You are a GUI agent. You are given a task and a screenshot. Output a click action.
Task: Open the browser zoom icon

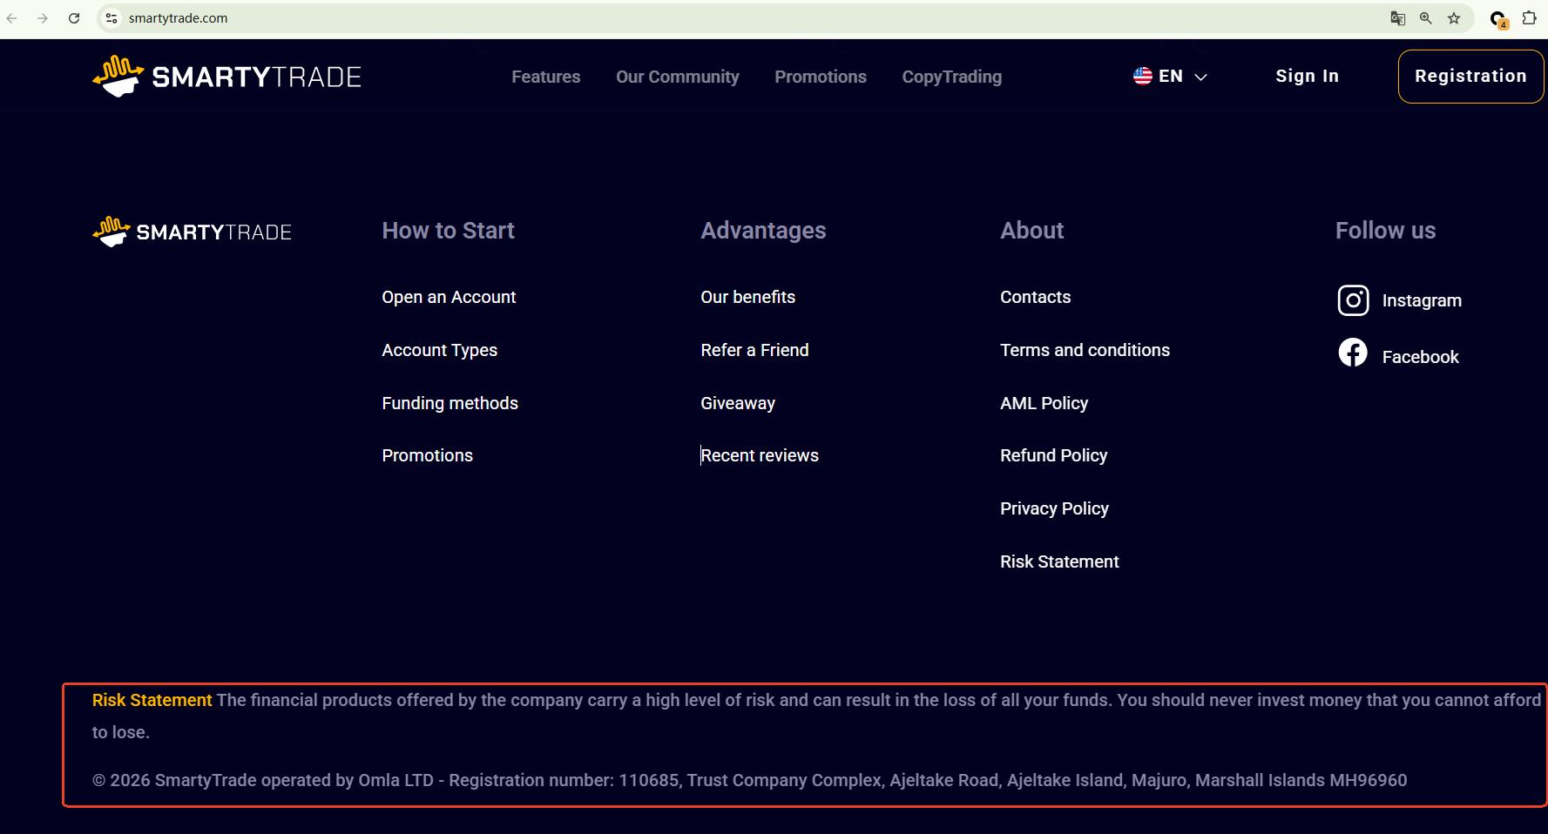click(x=1426, y=18)
